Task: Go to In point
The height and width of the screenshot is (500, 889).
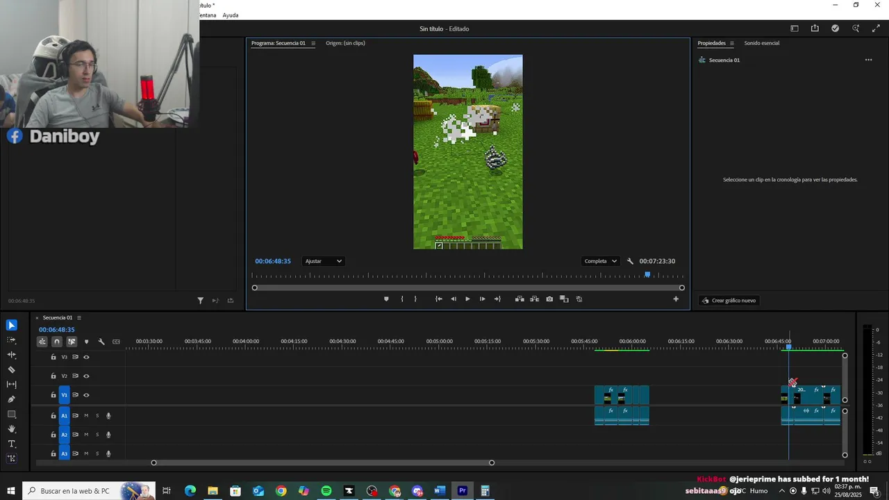Action: (439, 299)
